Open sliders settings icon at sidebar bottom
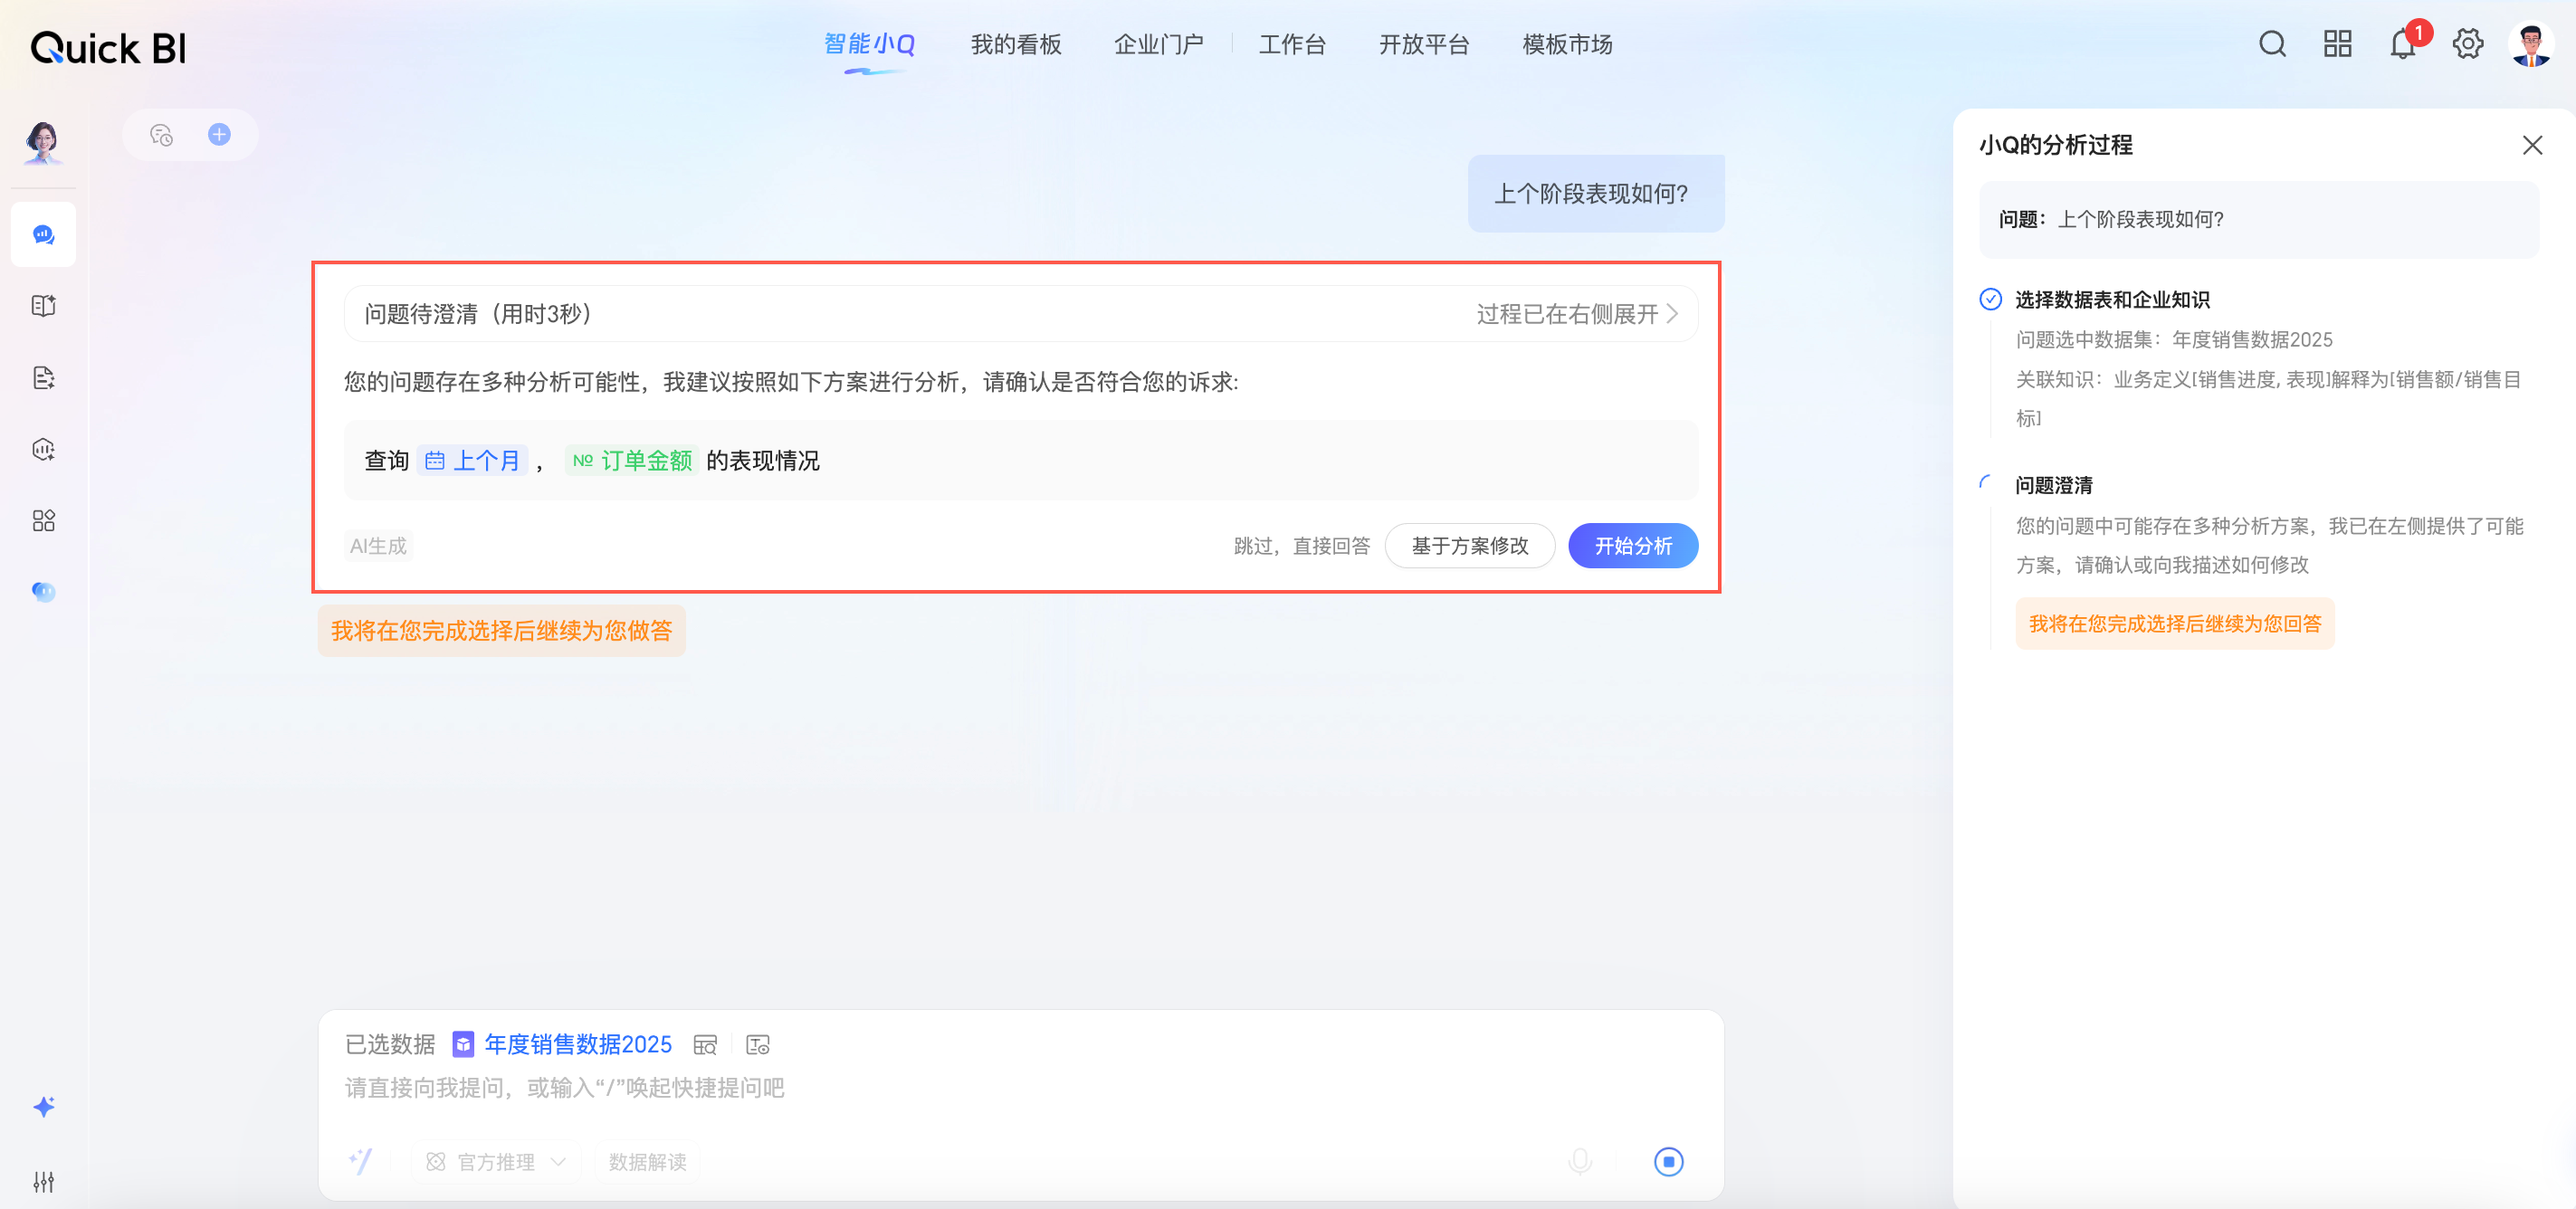The height and width of the screenshot is (1209, 2576). click(x=43, y=1181)
